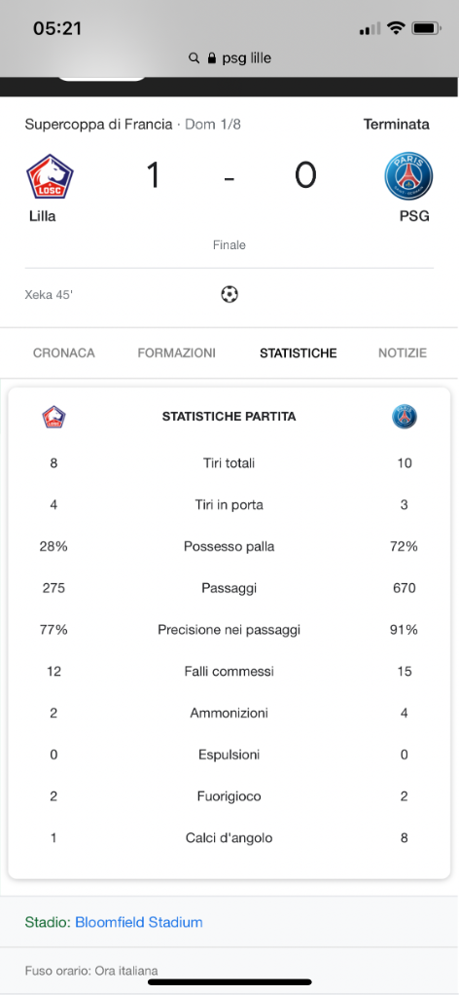459x995 pixels.
Task: Open the Bloomfield Stadium link
Action: pyautogui.click(x=139, y=922)
